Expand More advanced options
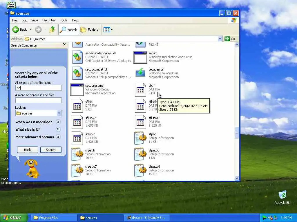The image size is (297, 222). (58, 137)
